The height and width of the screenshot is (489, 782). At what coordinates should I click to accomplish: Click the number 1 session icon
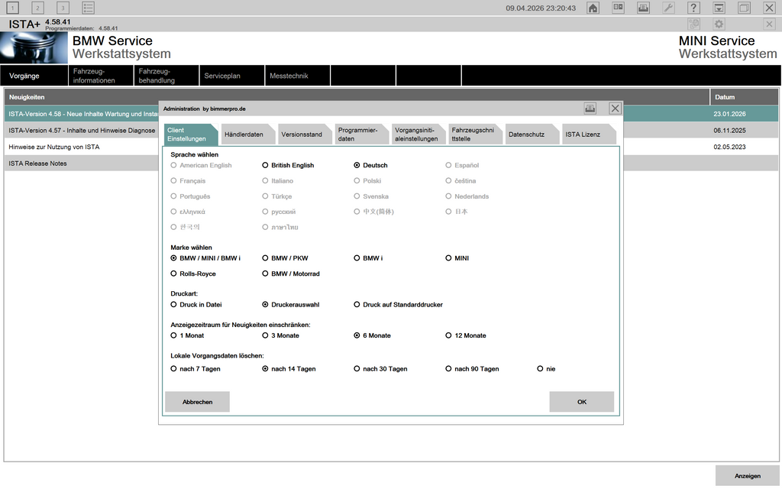[x=14, y=8]
